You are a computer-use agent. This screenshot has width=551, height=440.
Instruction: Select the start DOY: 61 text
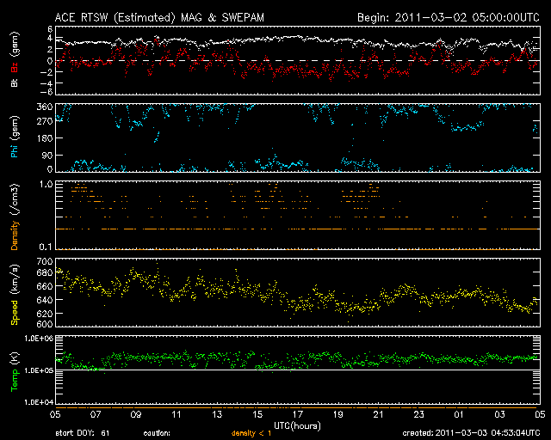[82, 433]
